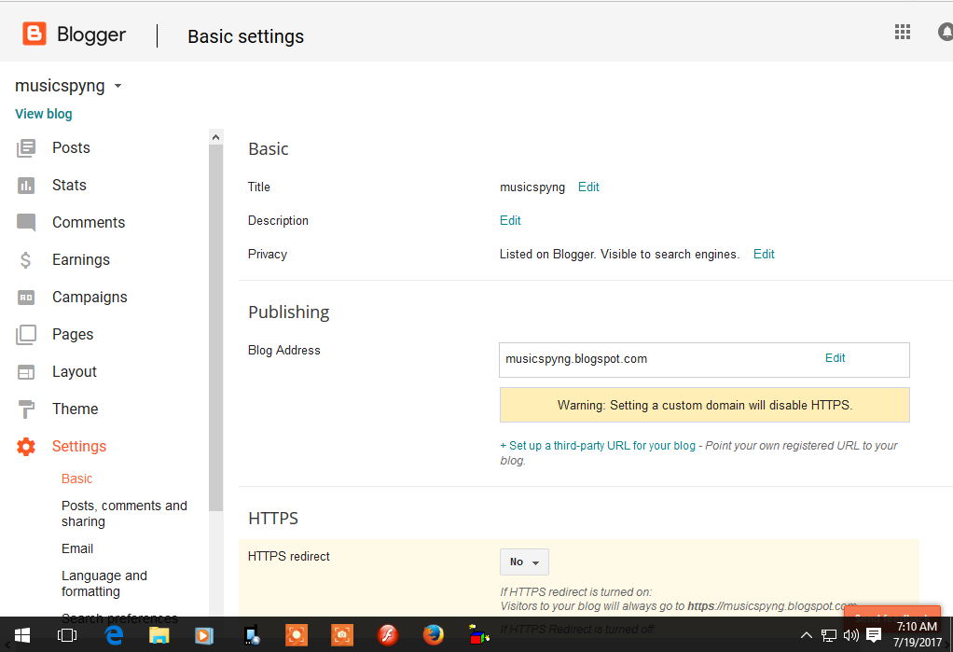Edit the Privacy setting
The height and width of the screenshot is (652, 953).
click(x=764, y=255)
